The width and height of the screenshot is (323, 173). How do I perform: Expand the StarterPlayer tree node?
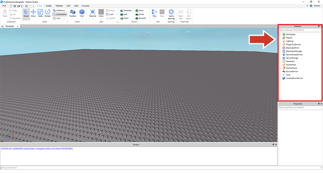280,68
